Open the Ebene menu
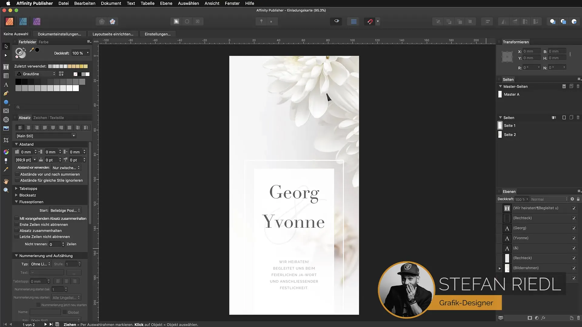Screen dimensions: 582x327 (x=166, y=3)
